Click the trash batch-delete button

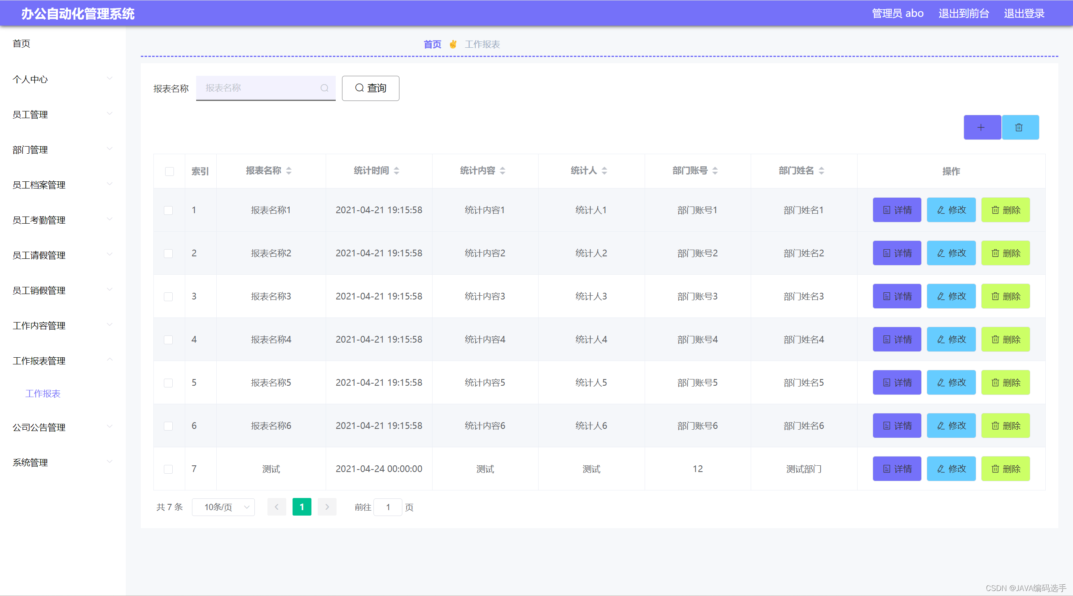pyautogui.click(x=1020, y=127)
